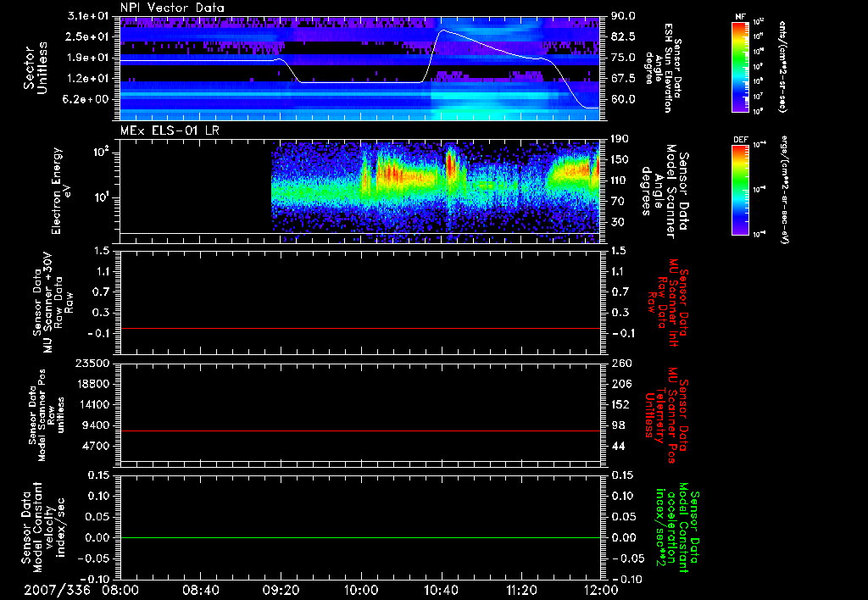Click the '10:40' time axis label
This screenshot has height=600, width=868.
click(441, 590)
